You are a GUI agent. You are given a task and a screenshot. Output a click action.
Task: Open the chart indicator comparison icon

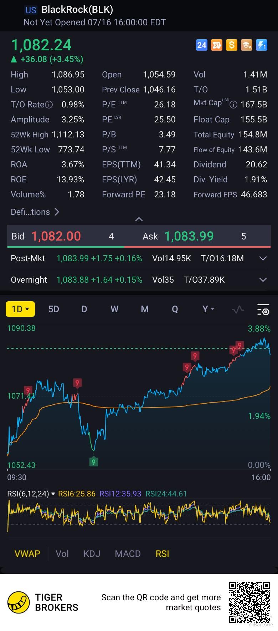(238, 309)
